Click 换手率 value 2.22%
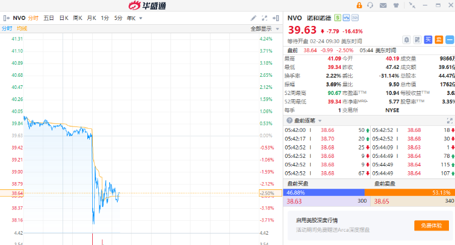The width and height of the screenshot is (455, 245). click(334, 76)
